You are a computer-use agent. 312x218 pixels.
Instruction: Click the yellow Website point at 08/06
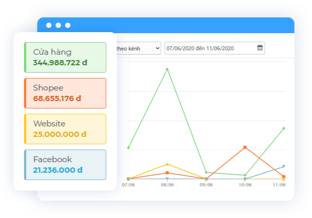167,164
